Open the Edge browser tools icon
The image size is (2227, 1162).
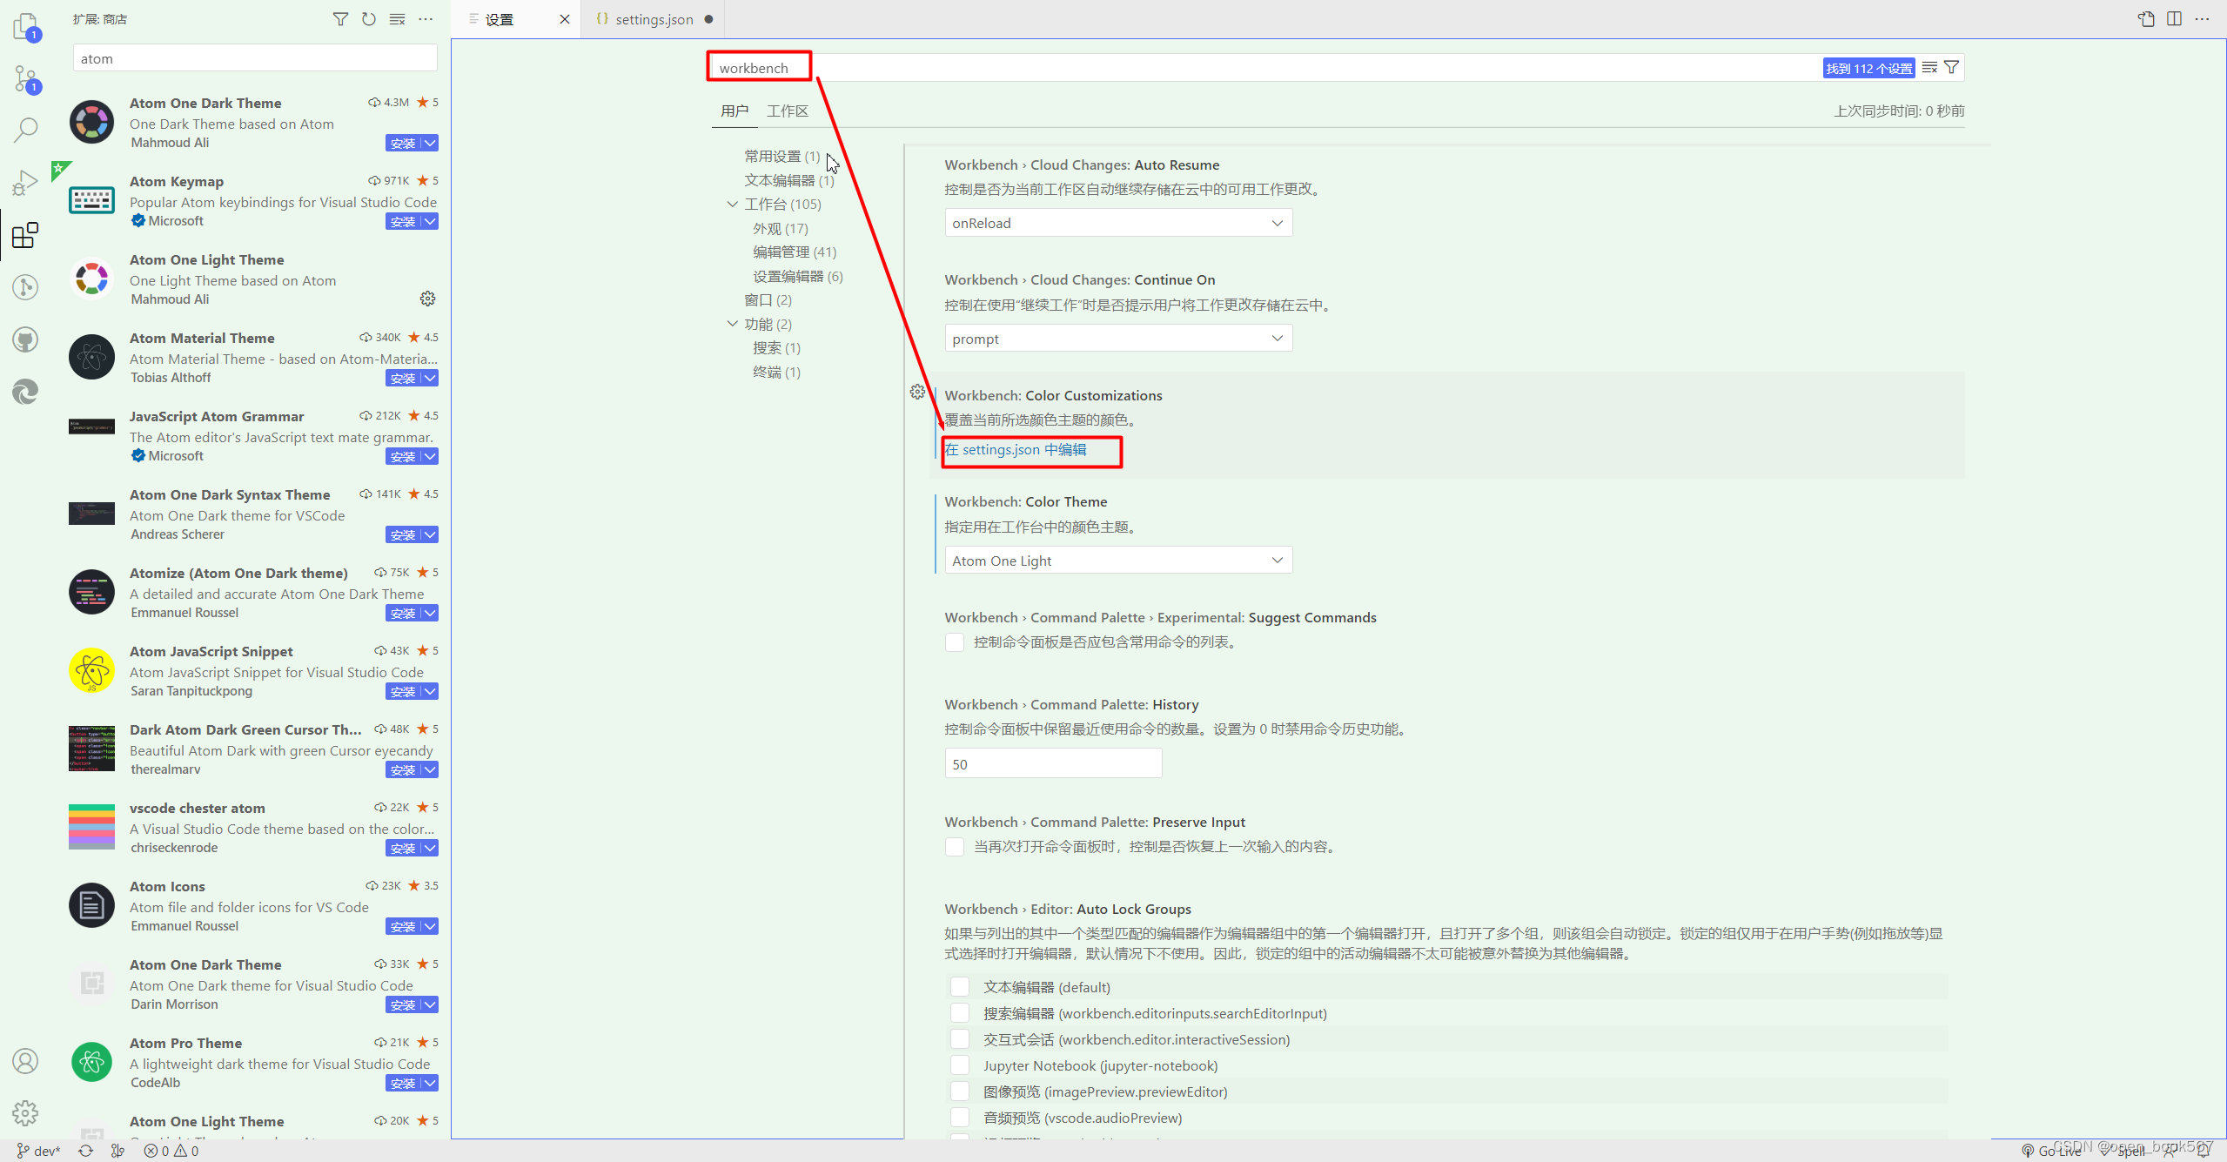click(26, 391)
